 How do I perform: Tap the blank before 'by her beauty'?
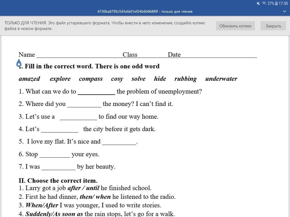[x=58, y=167]
